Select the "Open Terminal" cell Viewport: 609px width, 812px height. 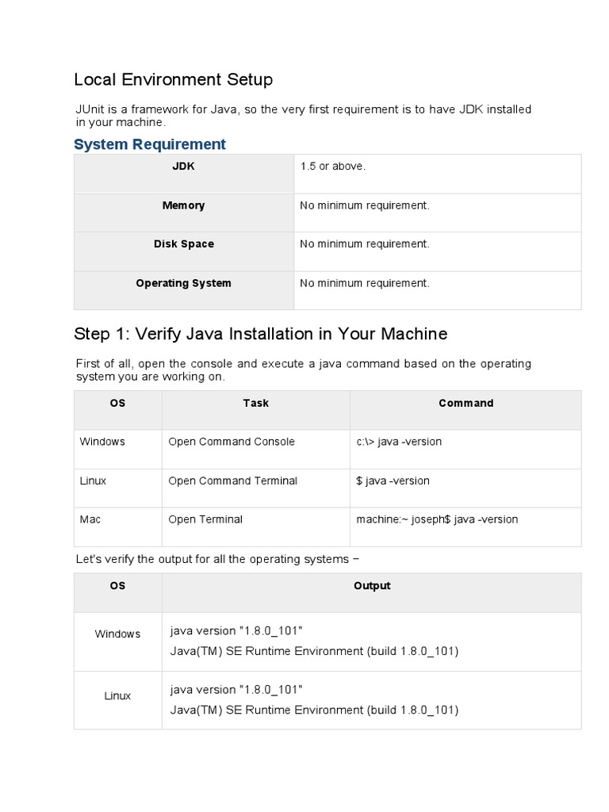205,519
